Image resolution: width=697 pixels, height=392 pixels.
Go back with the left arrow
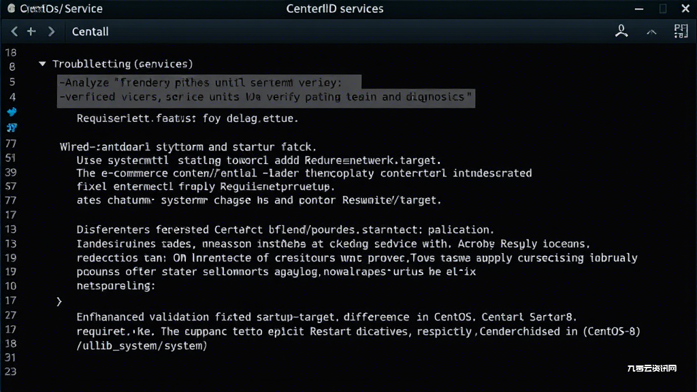coord(14,31)
